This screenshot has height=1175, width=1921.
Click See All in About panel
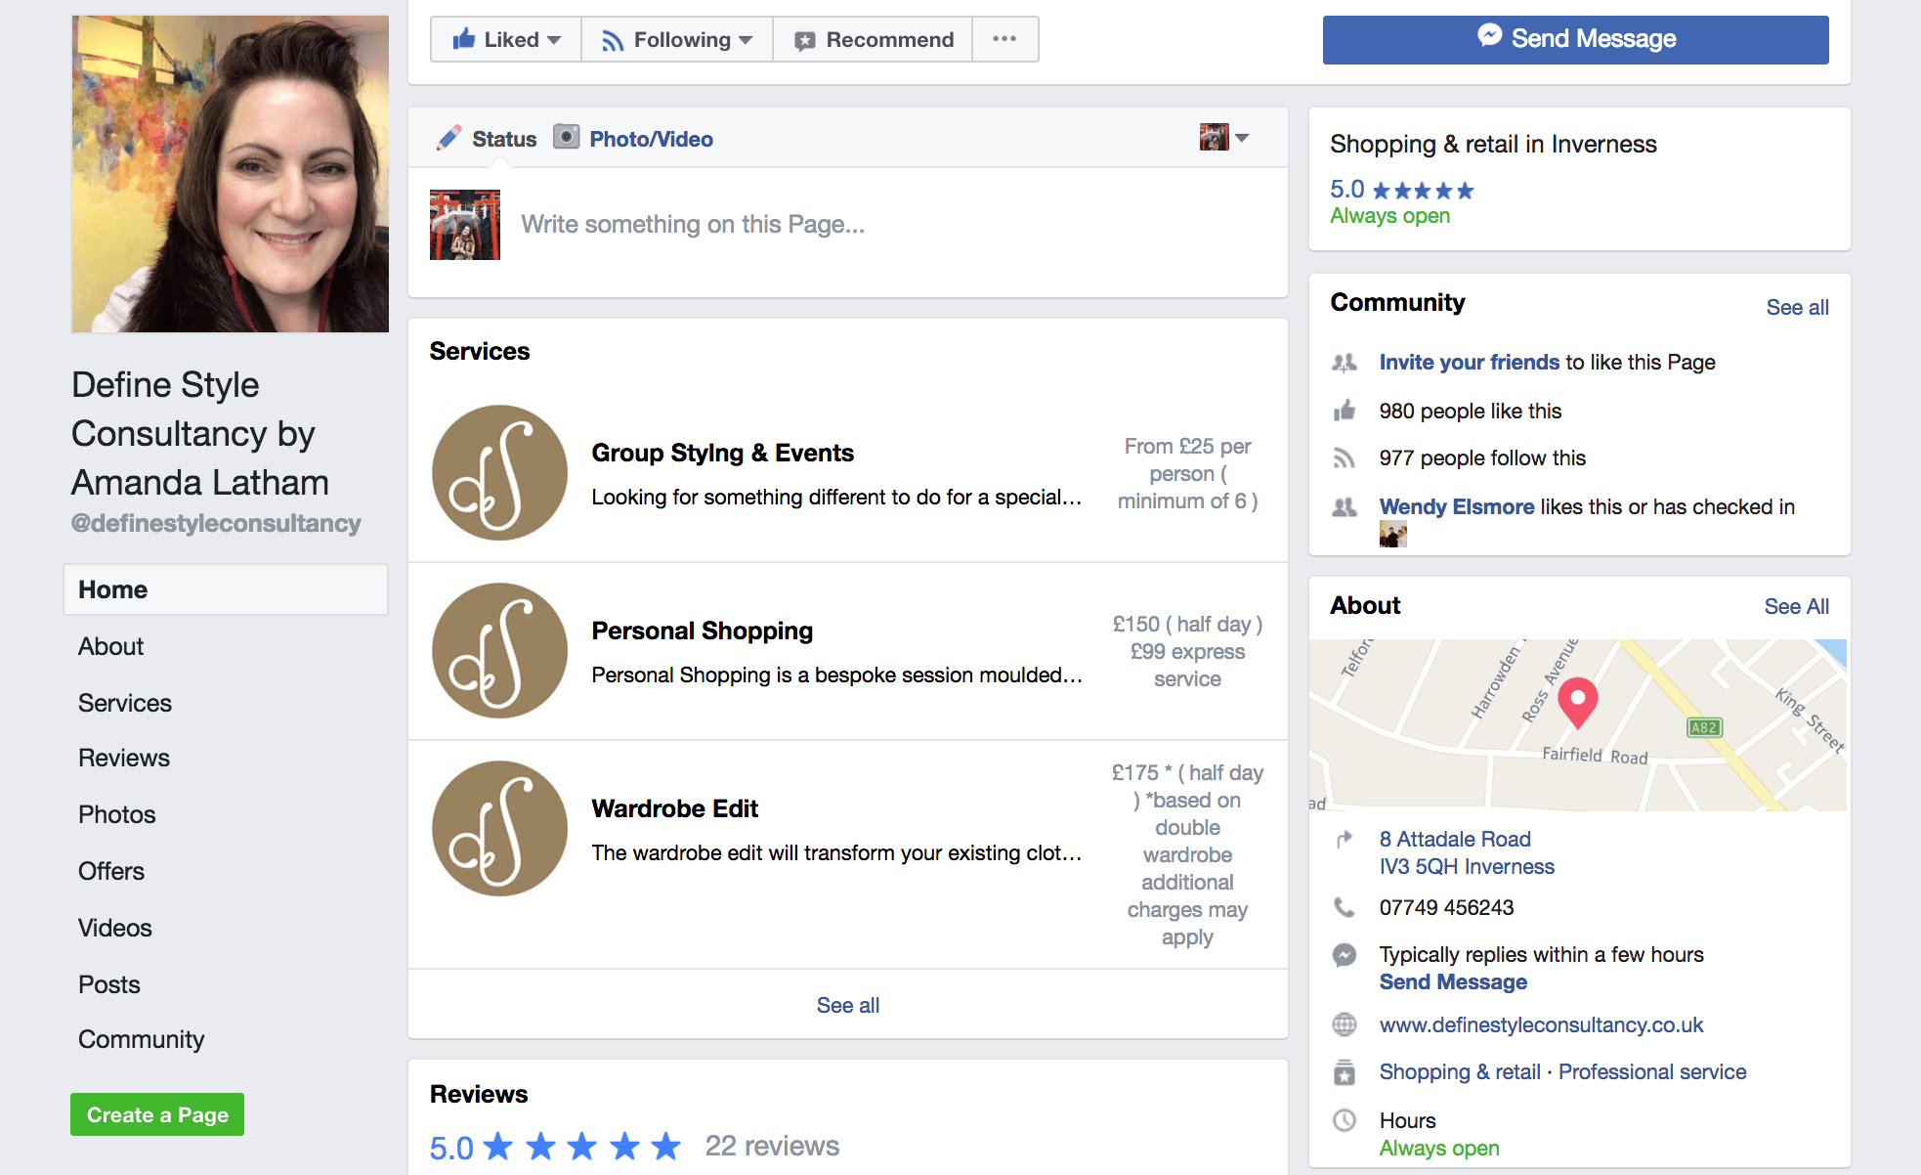[x=1797, y=606]
